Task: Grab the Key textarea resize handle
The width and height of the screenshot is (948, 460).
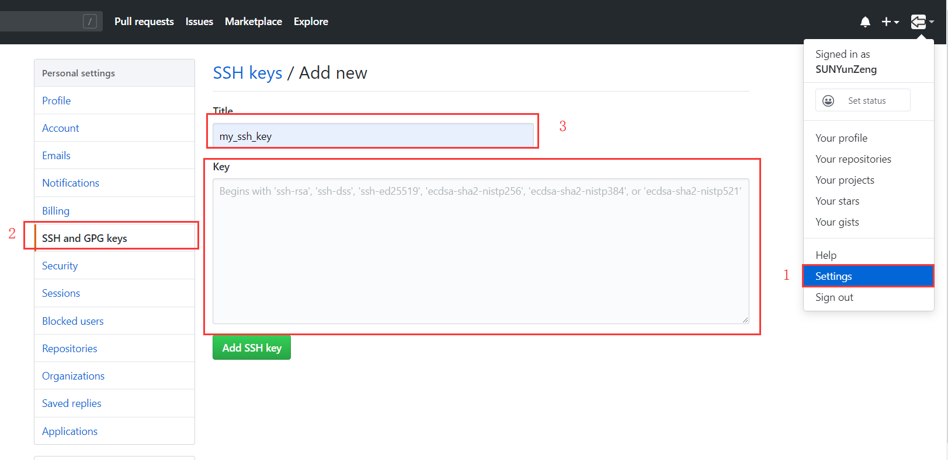Action: (745, 320)
